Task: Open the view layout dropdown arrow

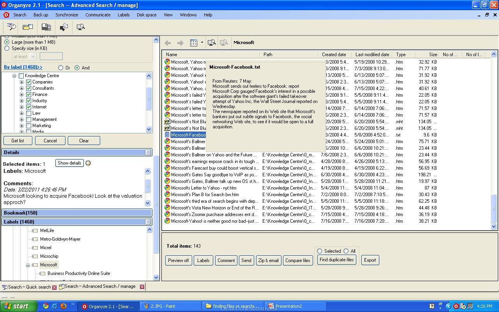Action: 202,43
